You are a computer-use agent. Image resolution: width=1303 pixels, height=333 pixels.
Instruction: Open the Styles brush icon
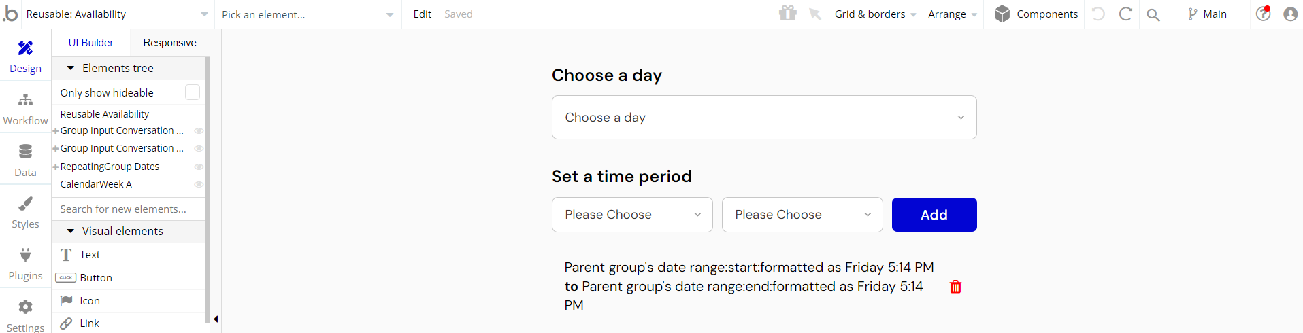tap(25, 203)
